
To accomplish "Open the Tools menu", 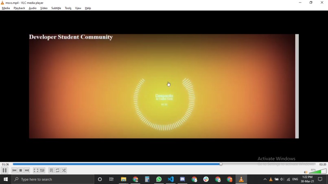I will click(68, 8).
